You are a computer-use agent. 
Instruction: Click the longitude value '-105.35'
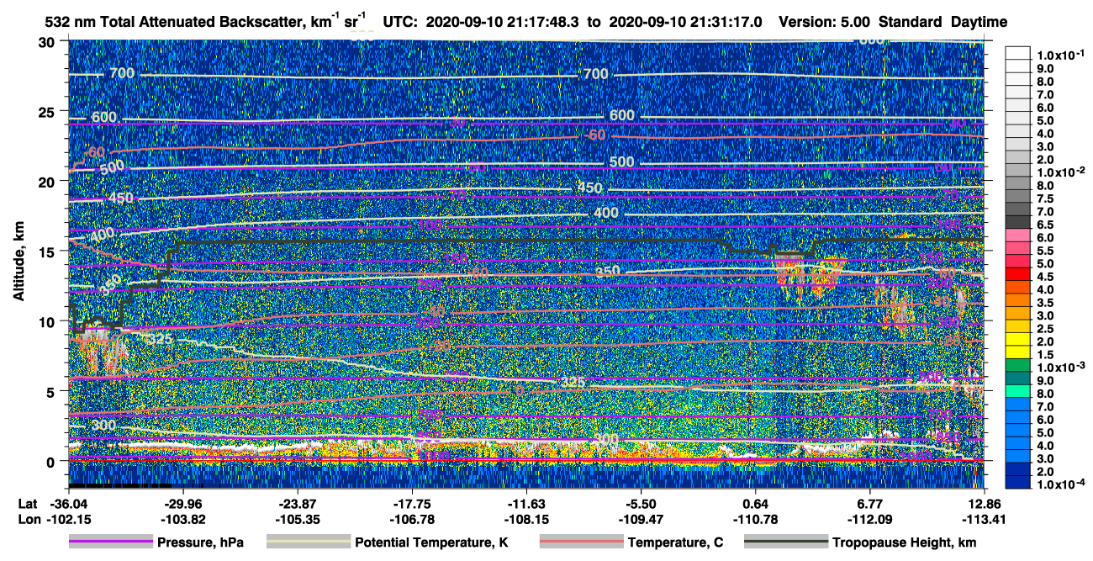pyautogui.click(x=297, y=518)
